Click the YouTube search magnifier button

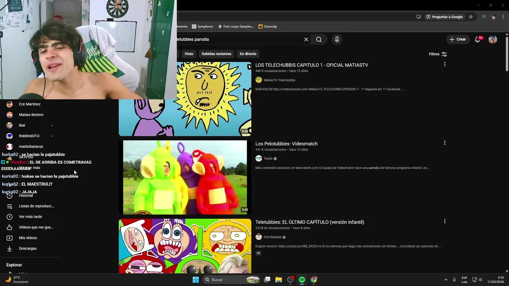tap(319, 39)
